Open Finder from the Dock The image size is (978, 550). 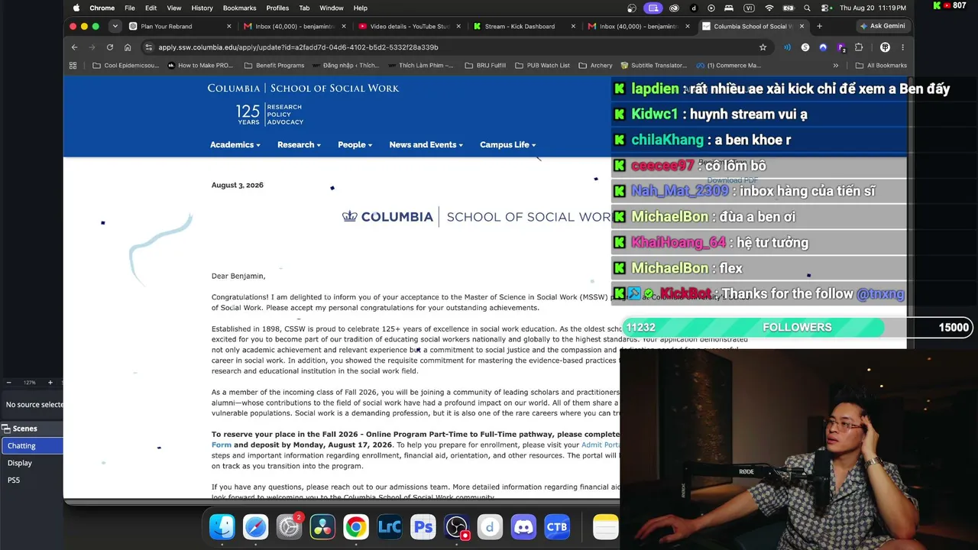coord(222,527)
